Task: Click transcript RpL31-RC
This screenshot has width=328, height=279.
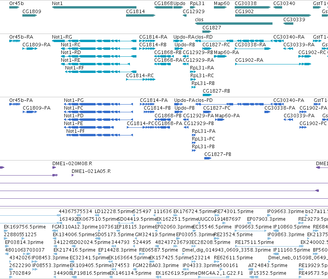Action: pos(202,76)
